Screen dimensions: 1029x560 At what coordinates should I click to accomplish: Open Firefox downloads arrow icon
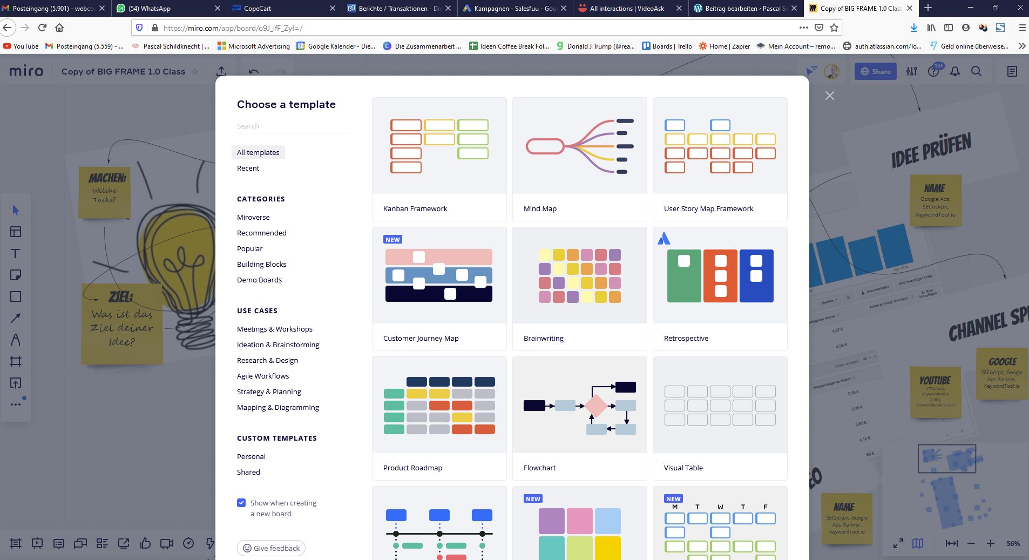point(913,28)
